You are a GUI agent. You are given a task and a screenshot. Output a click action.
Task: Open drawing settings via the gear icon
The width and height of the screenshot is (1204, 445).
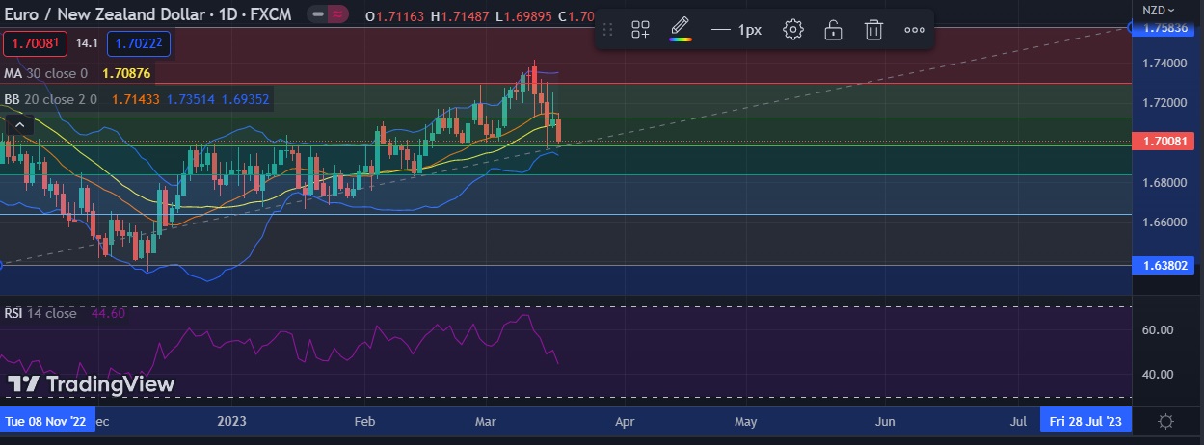coord(793,30)
